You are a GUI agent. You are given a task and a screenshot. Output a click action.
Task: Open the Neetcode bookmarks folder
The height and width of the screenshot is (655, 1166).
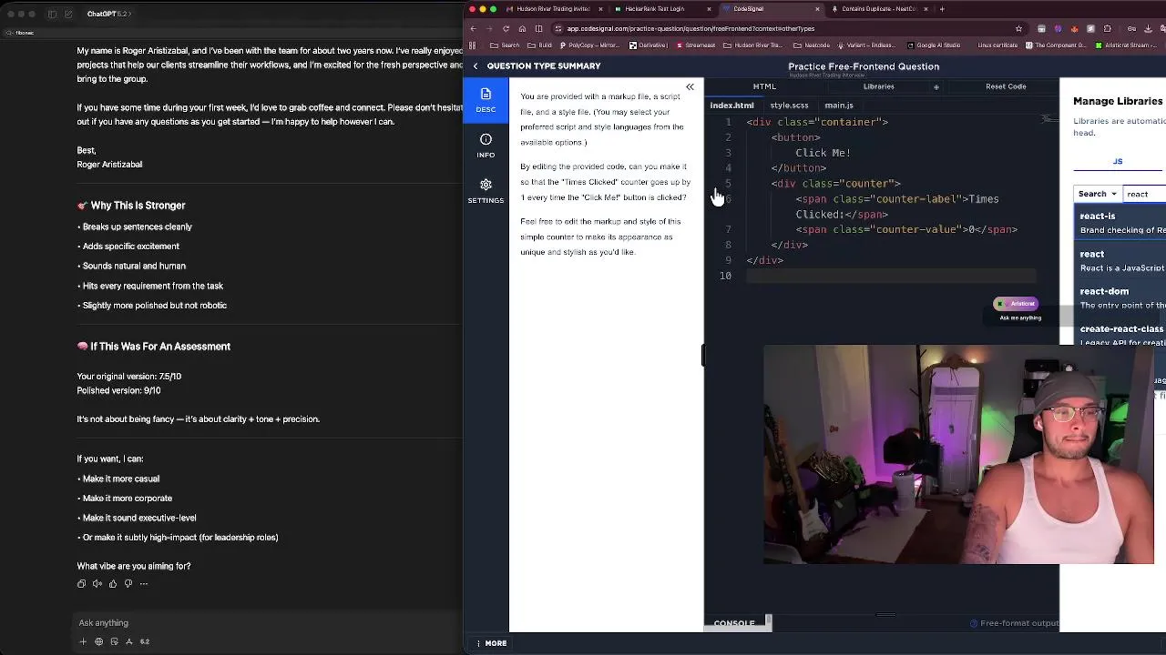click(812, 45)
